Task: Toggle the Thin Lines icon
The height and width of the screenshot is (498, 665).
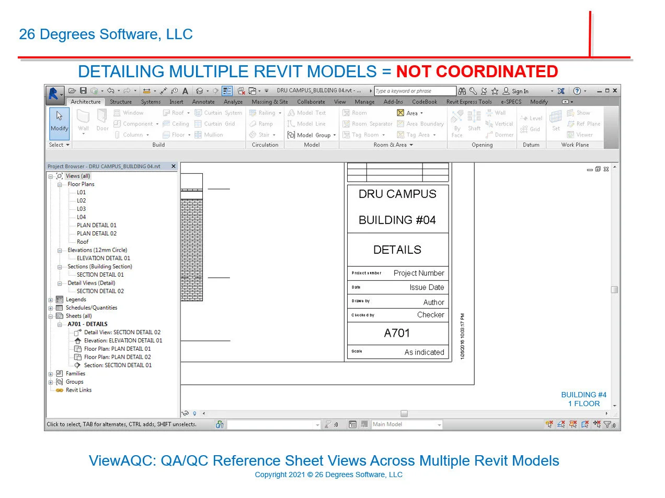Action: [227, 91]
